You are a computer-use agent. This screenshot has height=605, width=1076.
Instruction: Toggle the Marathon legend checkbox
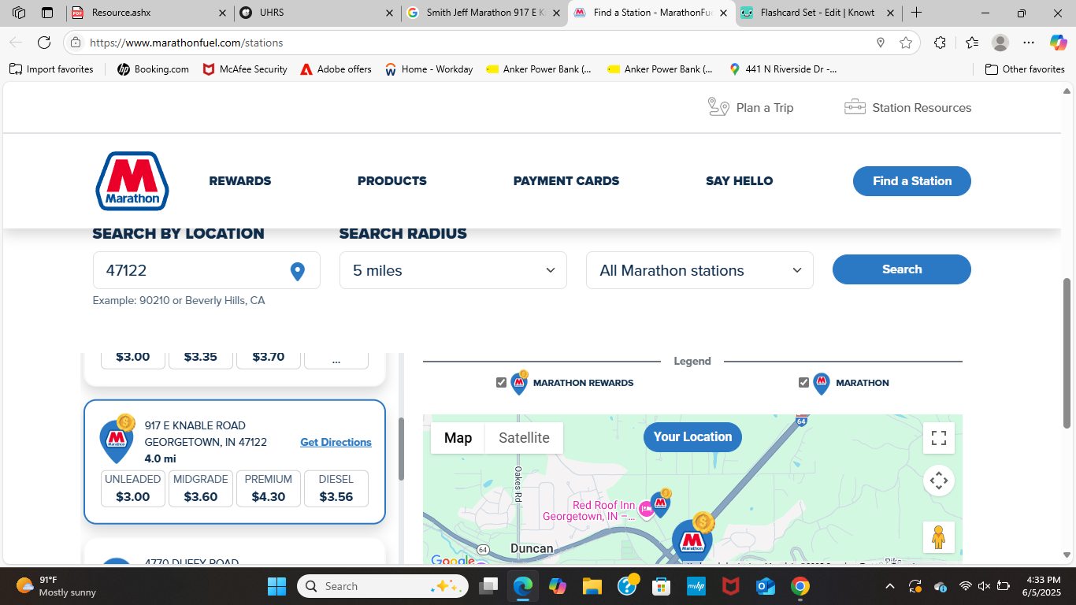803,383
